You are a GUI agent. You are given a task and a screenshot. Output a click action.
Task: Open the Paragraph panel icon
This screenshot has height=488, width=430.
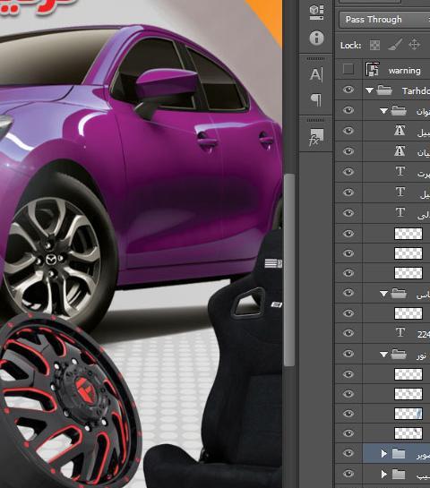coord(316,100)
